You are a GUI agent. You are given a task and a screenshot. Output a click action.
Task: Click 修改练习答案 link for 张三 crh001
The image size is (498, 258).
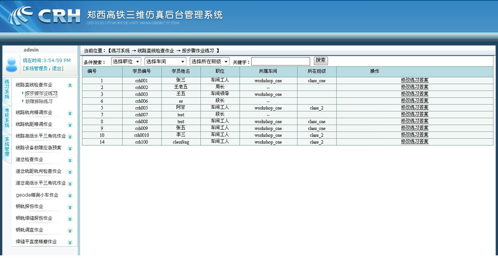(414, 80)
